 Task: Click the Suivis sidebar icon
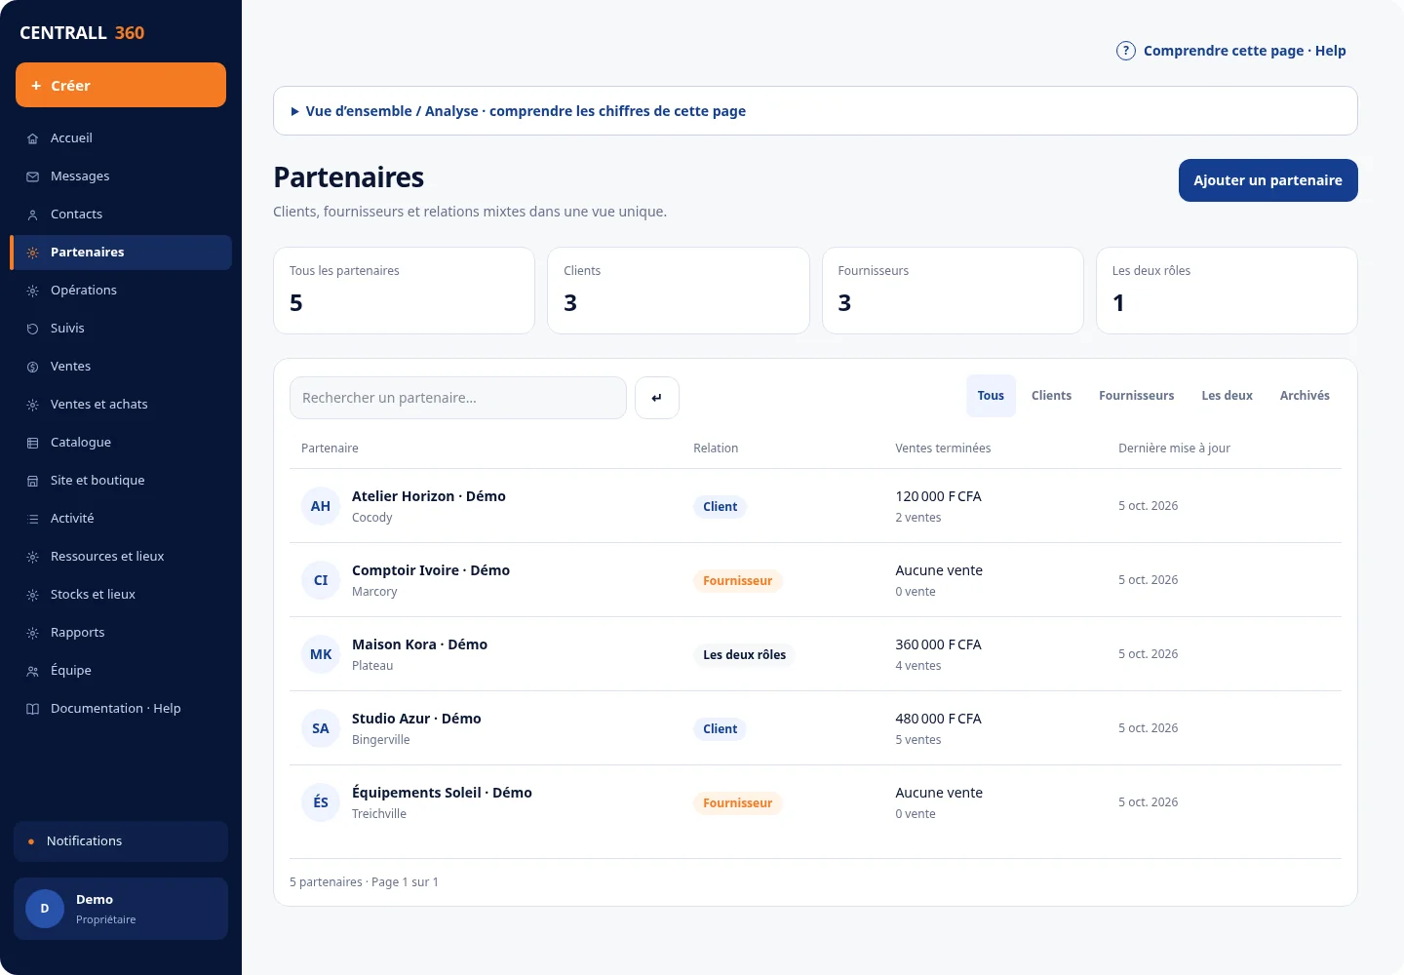point(32,329)
